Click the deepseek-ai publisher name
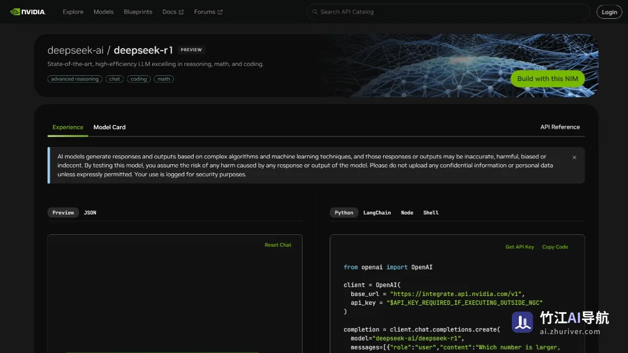Screen dimensions: 628x353 coord(75,50)
